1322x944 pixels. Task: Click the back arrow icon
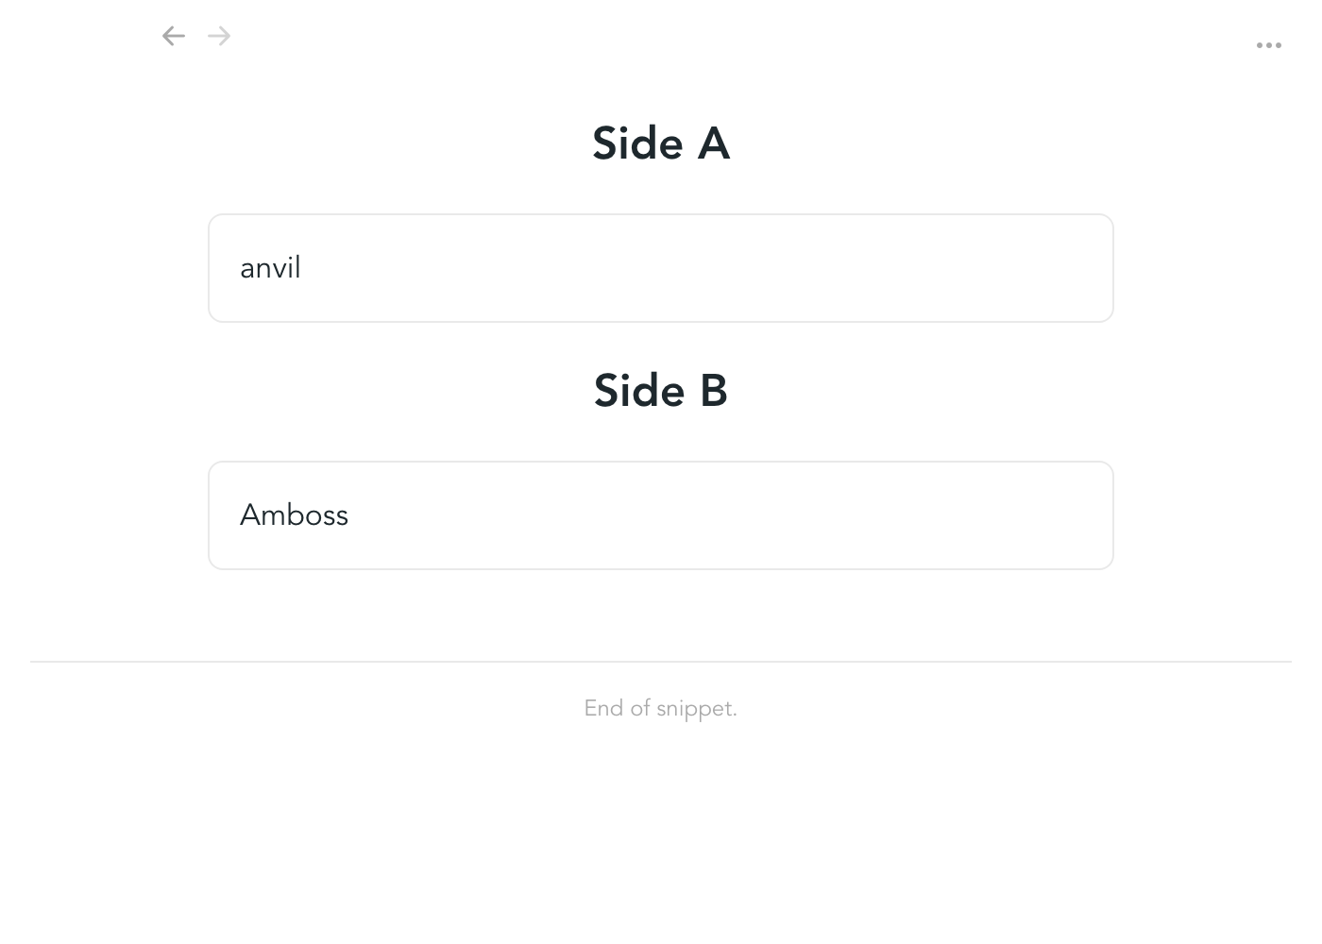(x=173, y=36)
